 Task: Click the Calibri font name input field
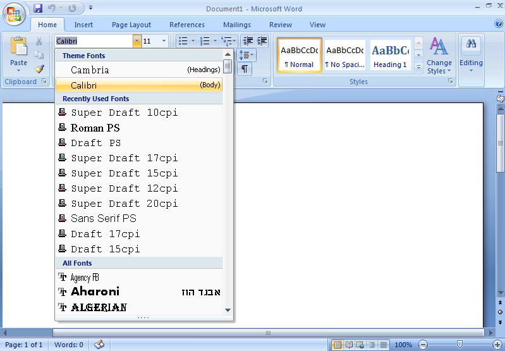point(94,41)
